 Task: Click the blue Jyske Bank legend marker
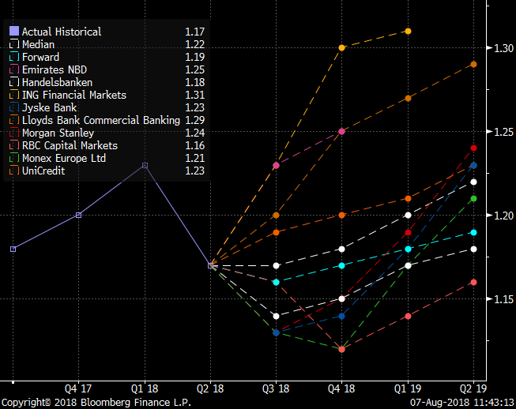coord(14,107)
